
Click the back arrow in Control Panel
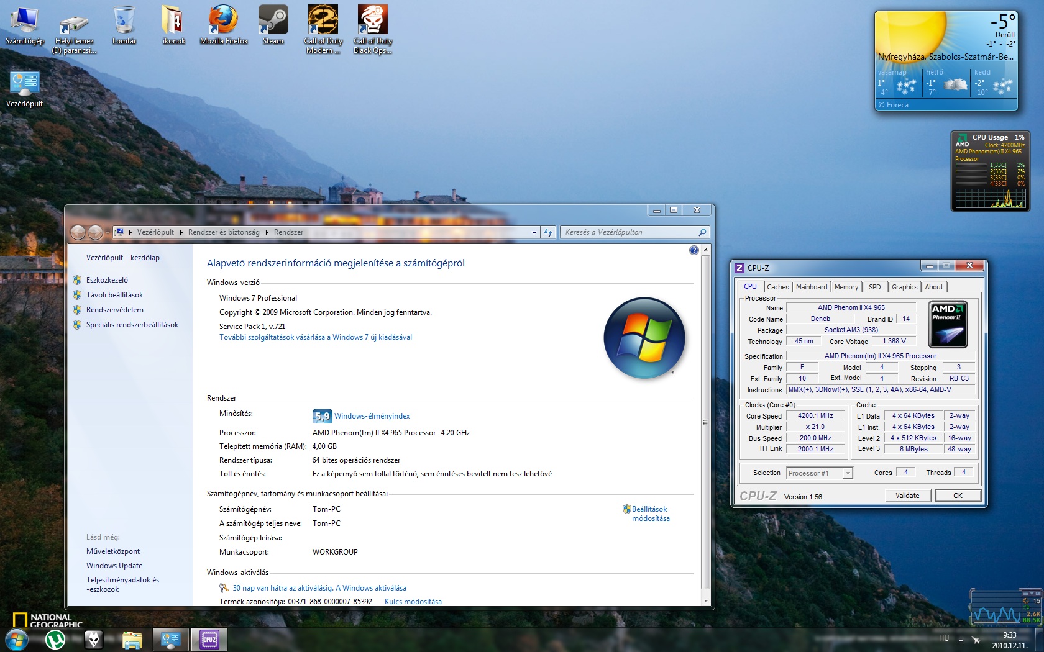click(78, 232)
